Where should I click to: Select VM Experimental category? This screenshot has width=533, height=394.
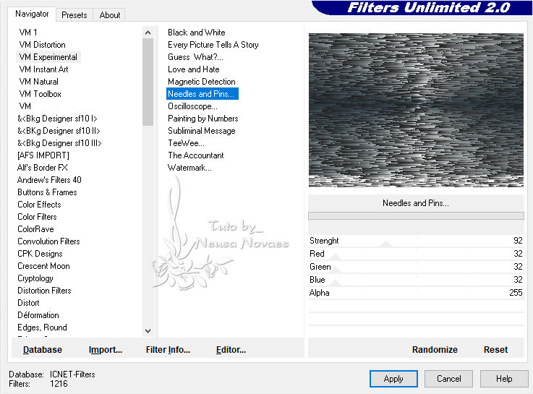pos(48,56)
